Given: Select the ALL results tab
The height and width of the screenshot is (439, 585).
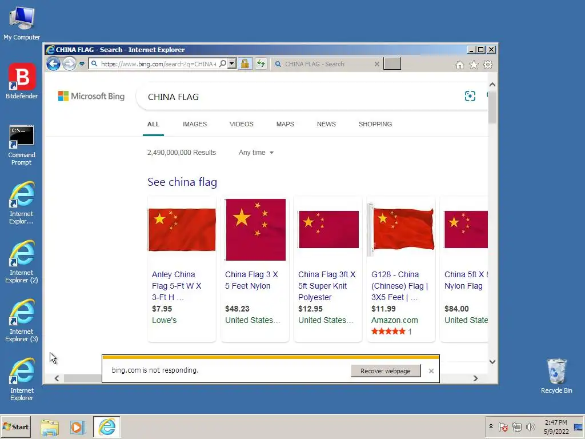Looking at the screenshot, I should point(153,124).
